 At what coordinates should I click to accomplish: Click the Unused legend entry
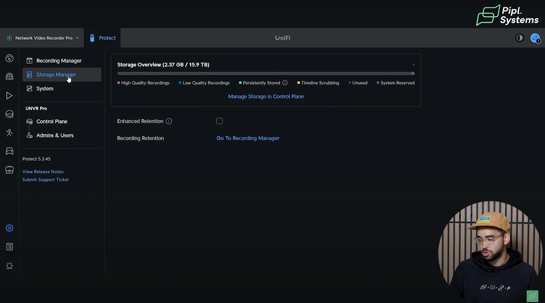358,83
